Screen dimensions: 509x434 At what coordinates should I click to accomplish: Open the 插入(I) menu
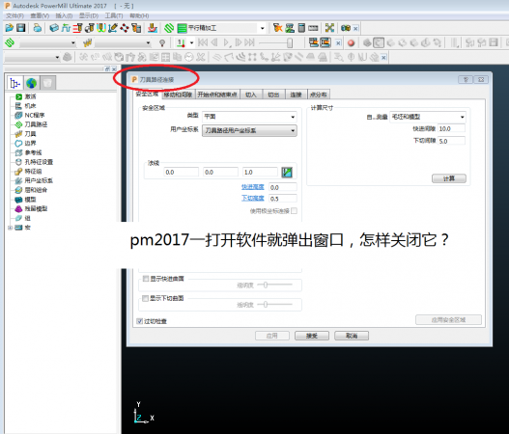[64, 15]
